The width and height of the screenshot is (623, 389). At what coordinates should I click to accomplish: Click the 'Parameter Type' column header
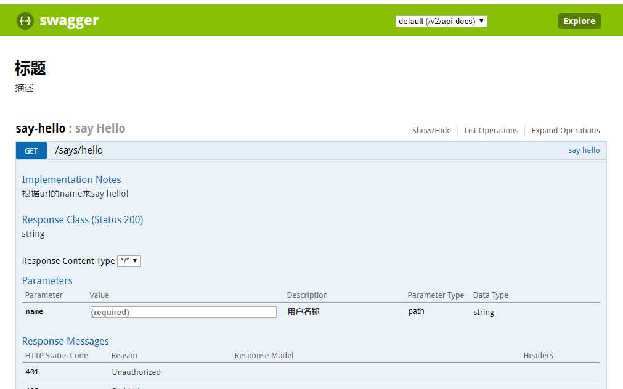[436, 295]
